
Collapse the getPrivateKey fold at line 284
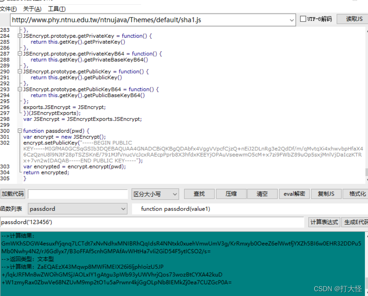click(20, 35)
